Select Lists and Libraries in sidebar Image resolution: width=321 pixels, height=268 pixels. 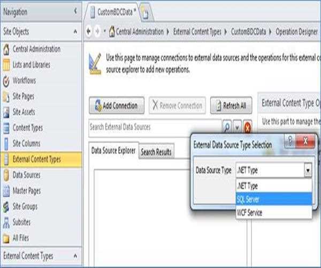click(x=31, y=65)
